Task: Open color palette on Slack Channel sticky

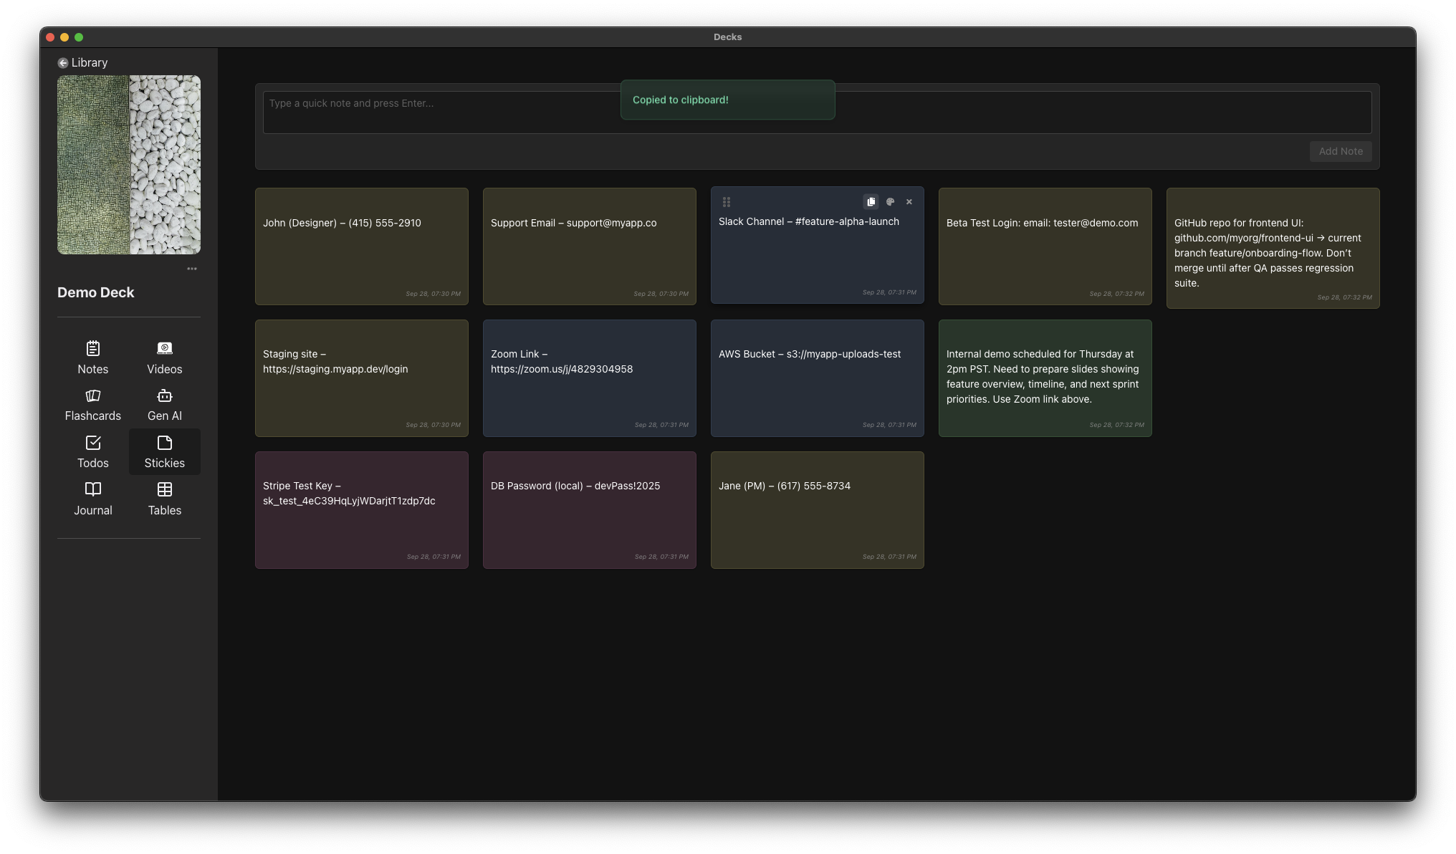Action: [x=890, y=202]
